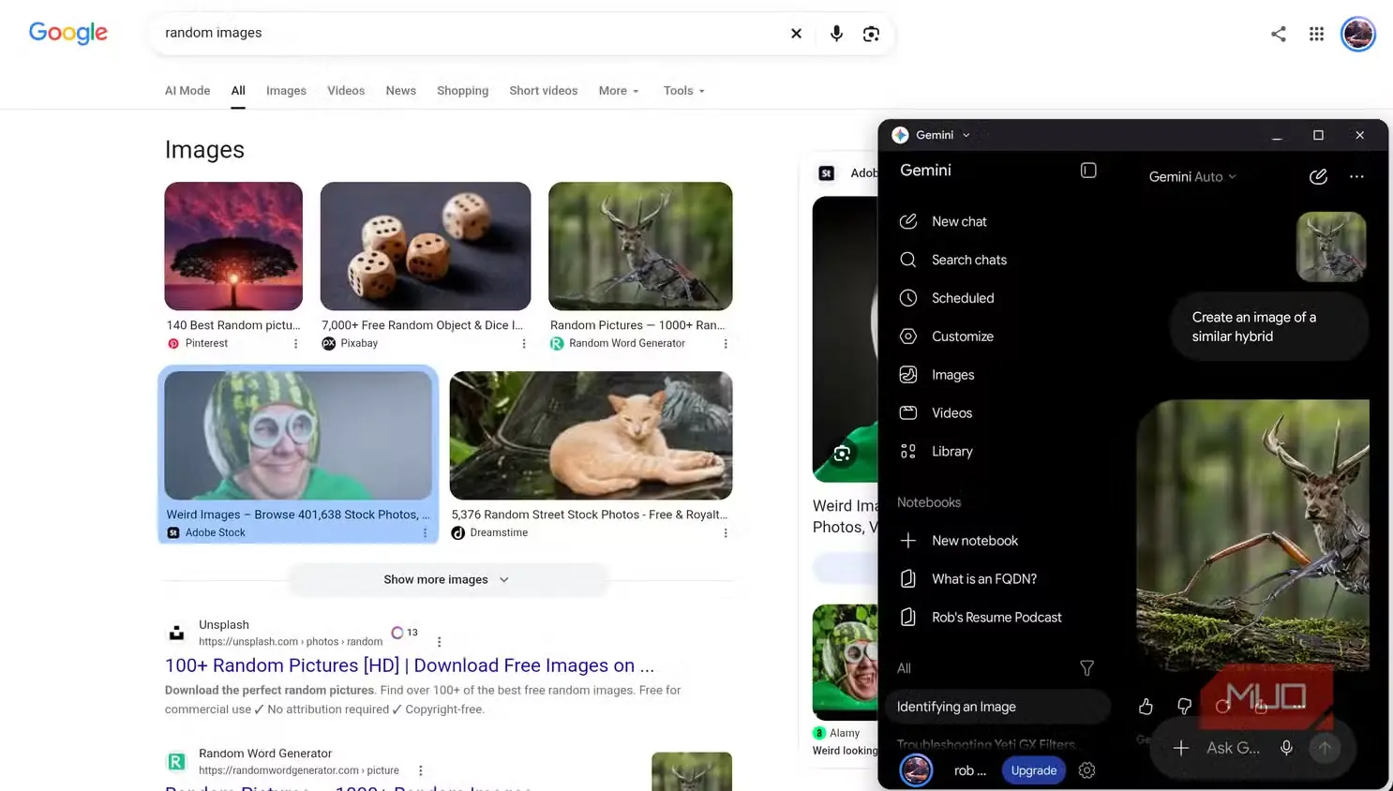Open Google Lens search by image
Image resolution: width=1393 pixels, height=791 pixels.
click(871, 34)
